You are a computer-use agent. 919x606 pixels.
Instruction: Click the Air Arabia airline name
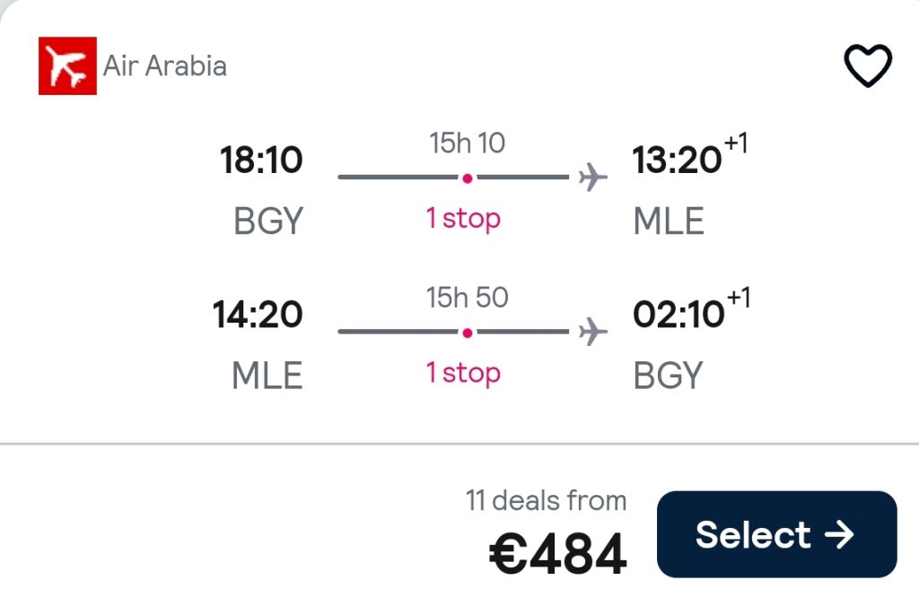coord(165,65)
